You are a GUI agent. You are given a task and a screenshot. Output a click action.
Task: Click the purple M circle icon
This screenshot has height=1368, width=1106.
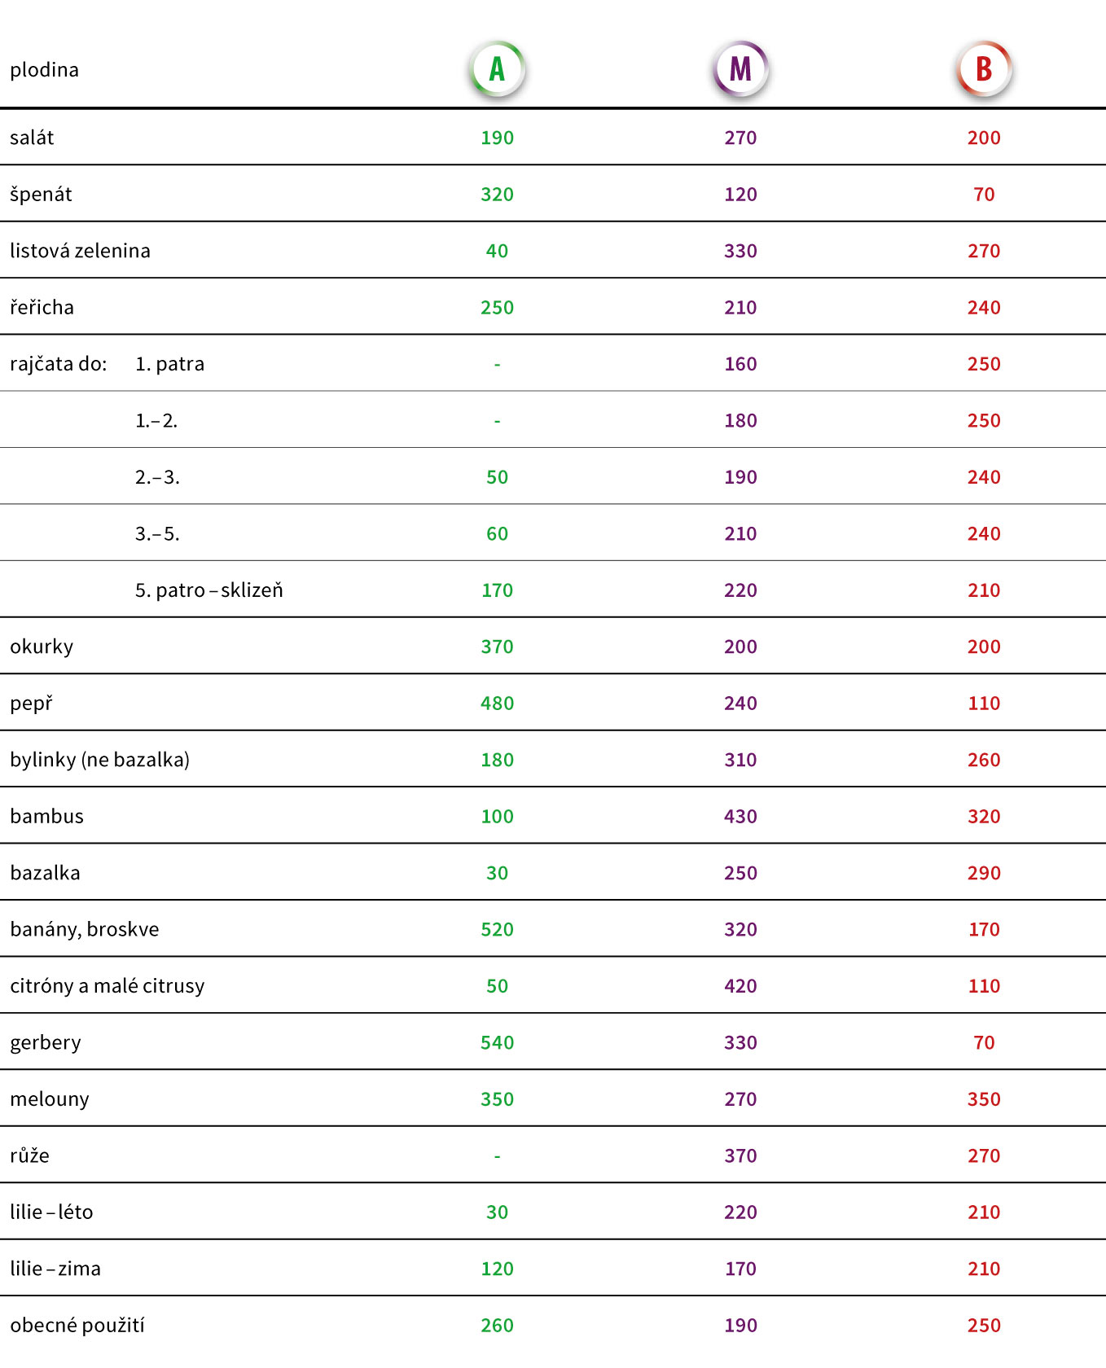pyautogui.click(x=740, y=69)
